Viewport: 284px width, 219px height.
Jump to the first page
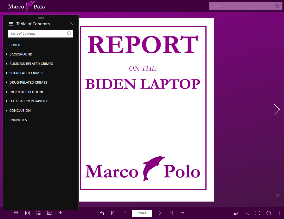pos(113,213)
